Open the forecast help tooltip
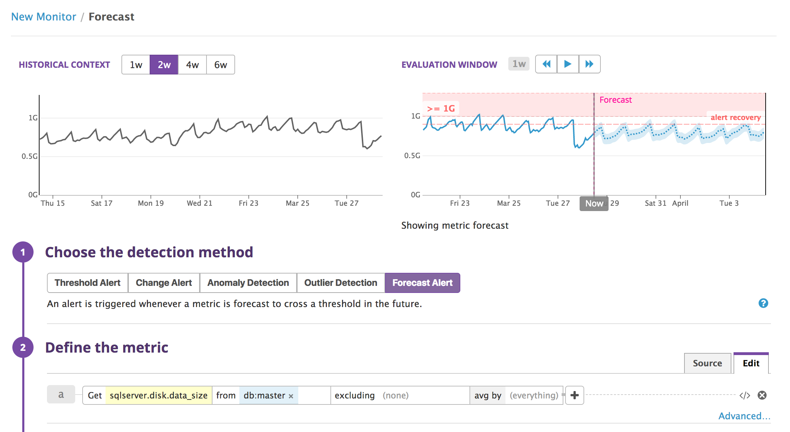 [763, 303]
